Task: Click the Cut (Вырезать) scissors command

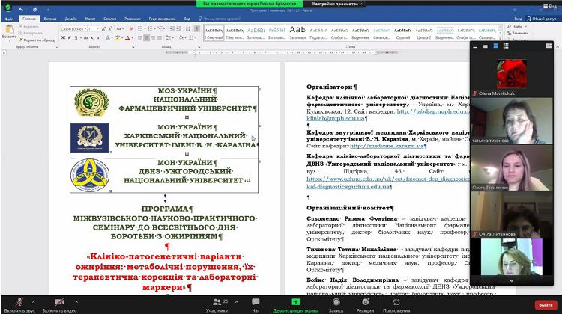Action: pos(28,26)
